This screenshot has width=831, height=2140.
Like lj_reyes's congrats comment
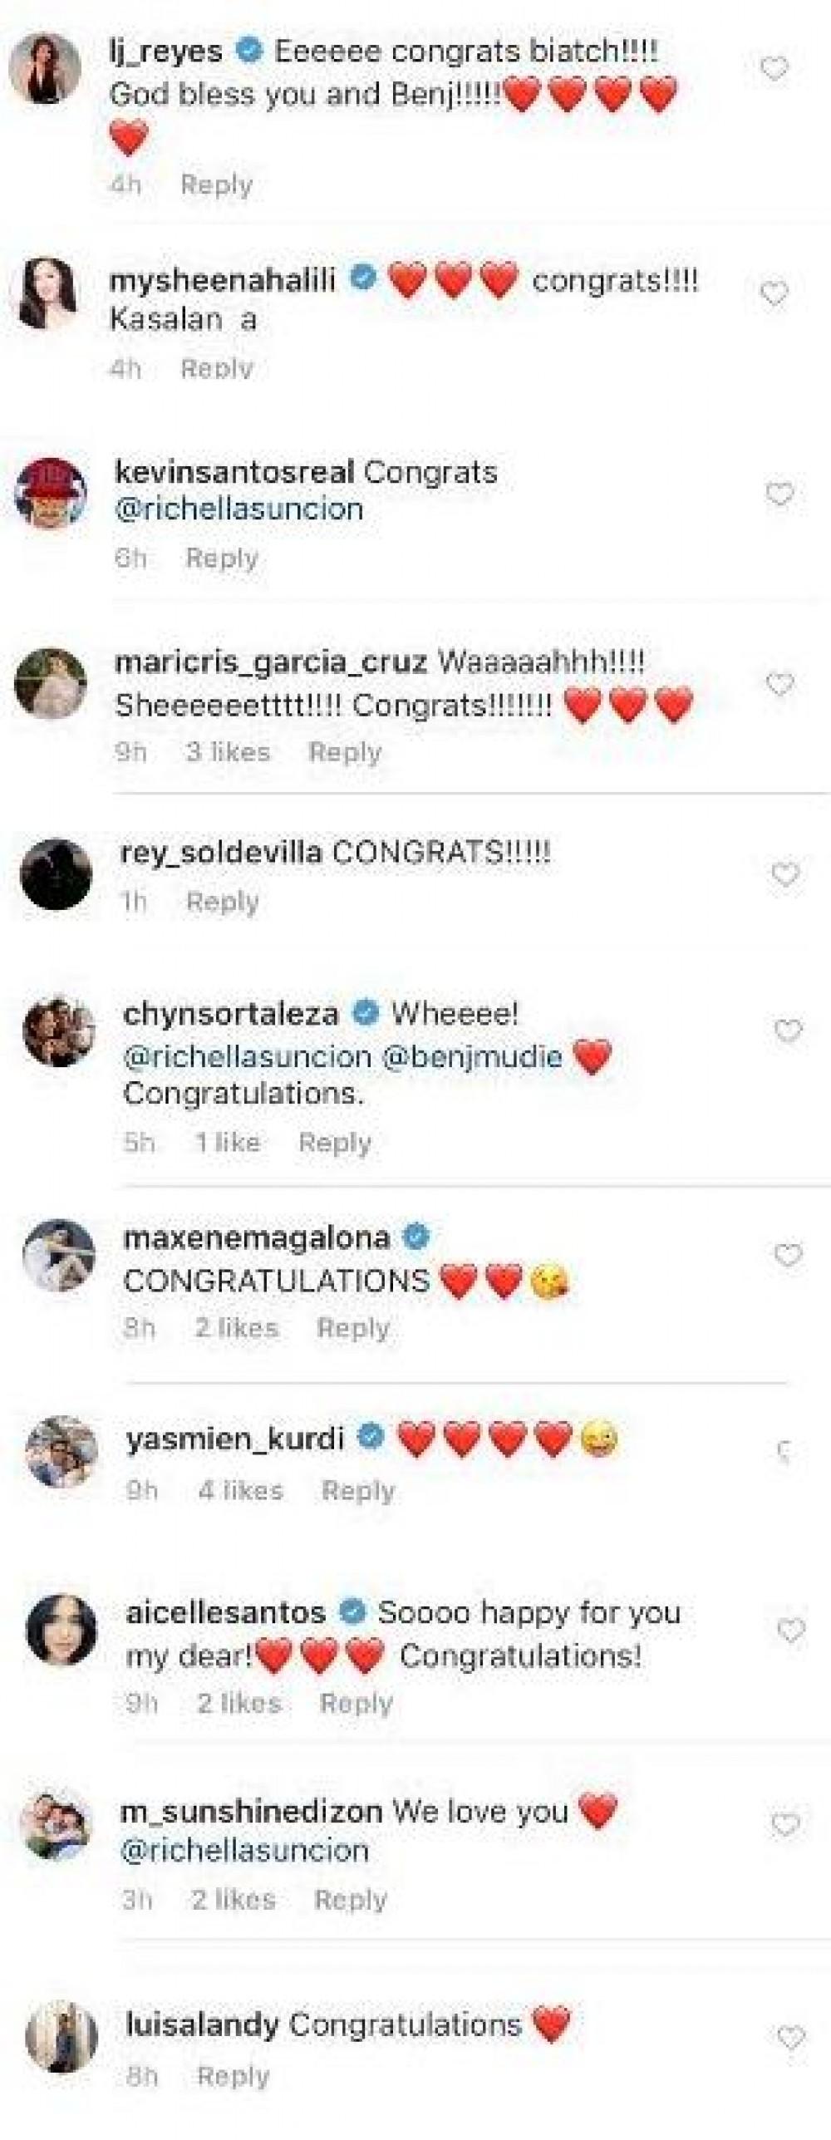point(774,69)
